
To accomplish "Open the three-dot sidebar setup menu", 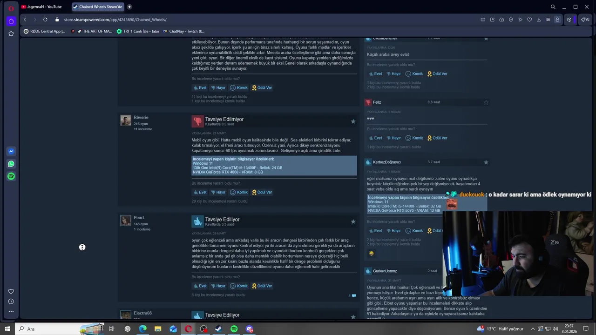I will click(11, 311).
